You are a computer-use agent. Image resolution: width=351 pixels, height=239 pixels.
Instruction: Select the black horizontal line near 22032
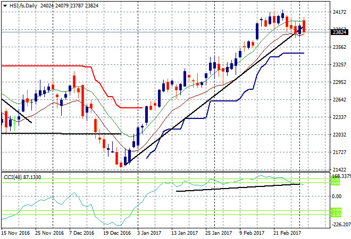(61, 134)
